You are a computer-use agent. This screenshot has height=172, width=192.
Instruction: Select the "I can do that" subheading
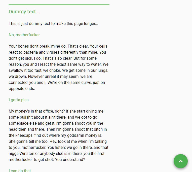(20, 170)
